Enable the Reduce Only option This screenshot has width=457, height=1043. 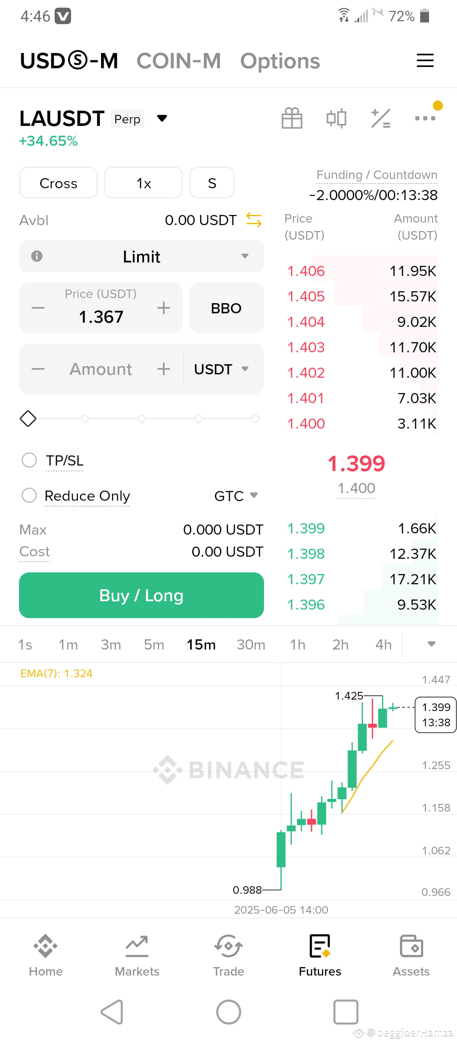[29, 495]
